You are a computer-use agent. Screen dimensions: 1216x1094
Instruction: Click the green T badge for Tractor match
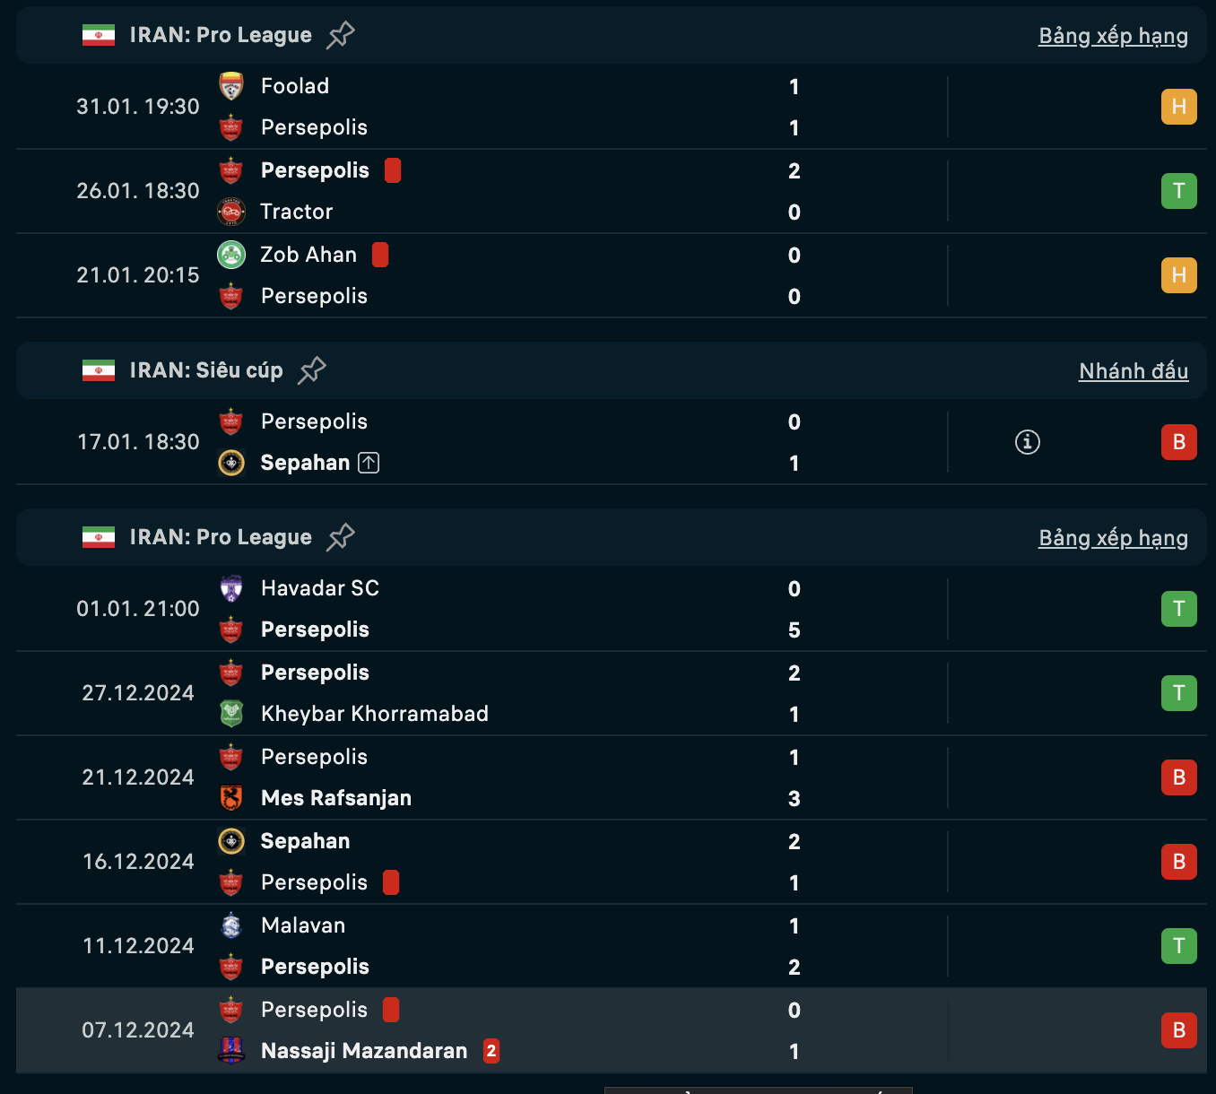click(x=1179, y=191)
